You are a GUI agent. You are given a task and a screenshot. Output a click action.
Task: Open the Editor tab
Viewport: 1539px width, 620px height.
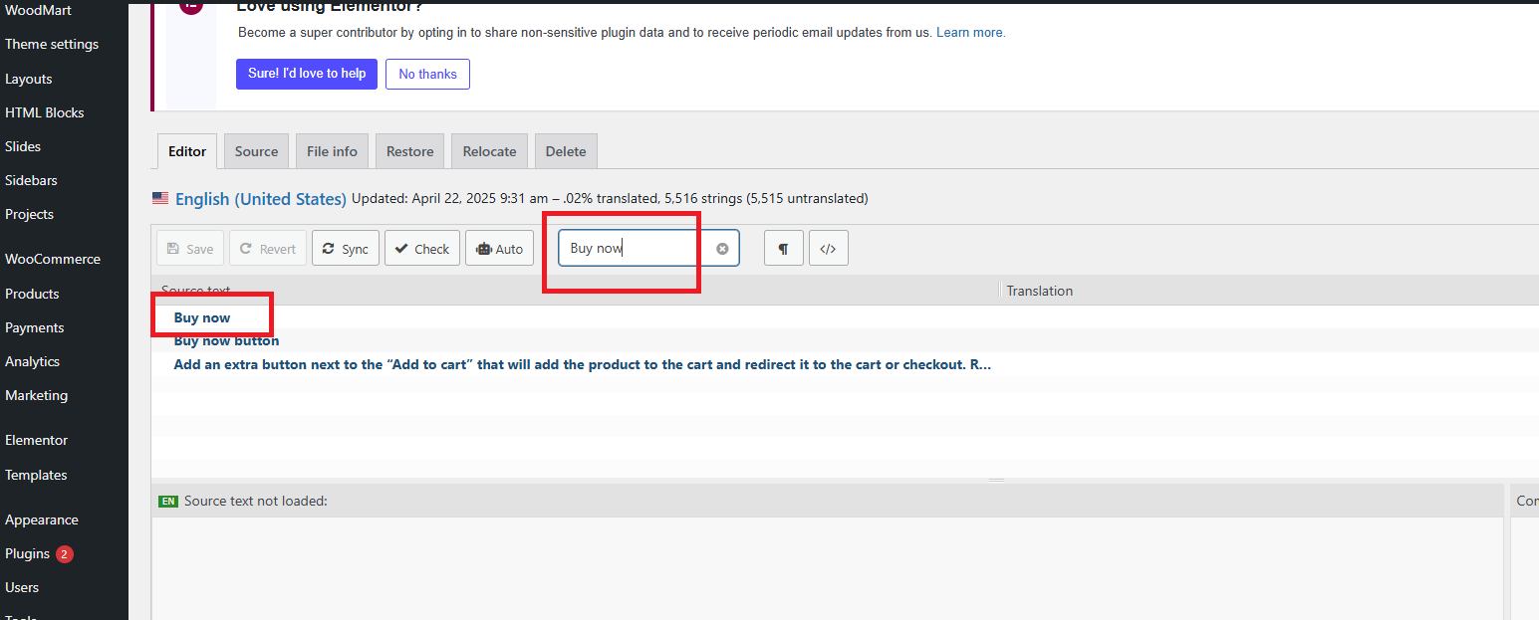[x=187, y=151]
